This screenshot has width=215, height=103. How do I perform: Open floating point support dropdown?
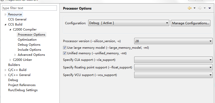(173, 67)
